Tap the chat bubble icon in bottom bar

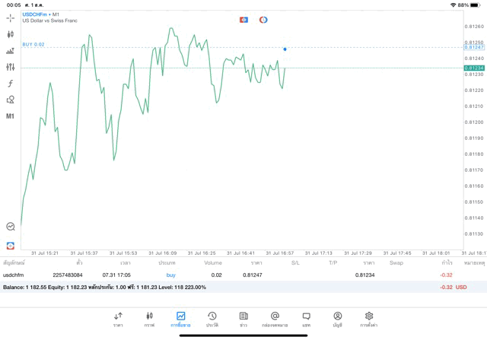pyautogui.click(x=306, y=319)
